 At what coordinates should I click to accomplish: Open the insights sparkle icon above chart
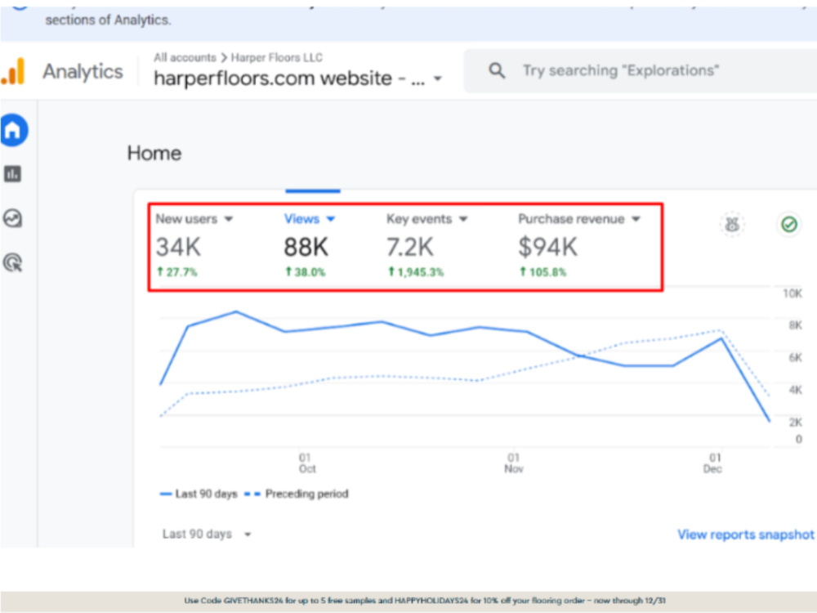(732, 225)
